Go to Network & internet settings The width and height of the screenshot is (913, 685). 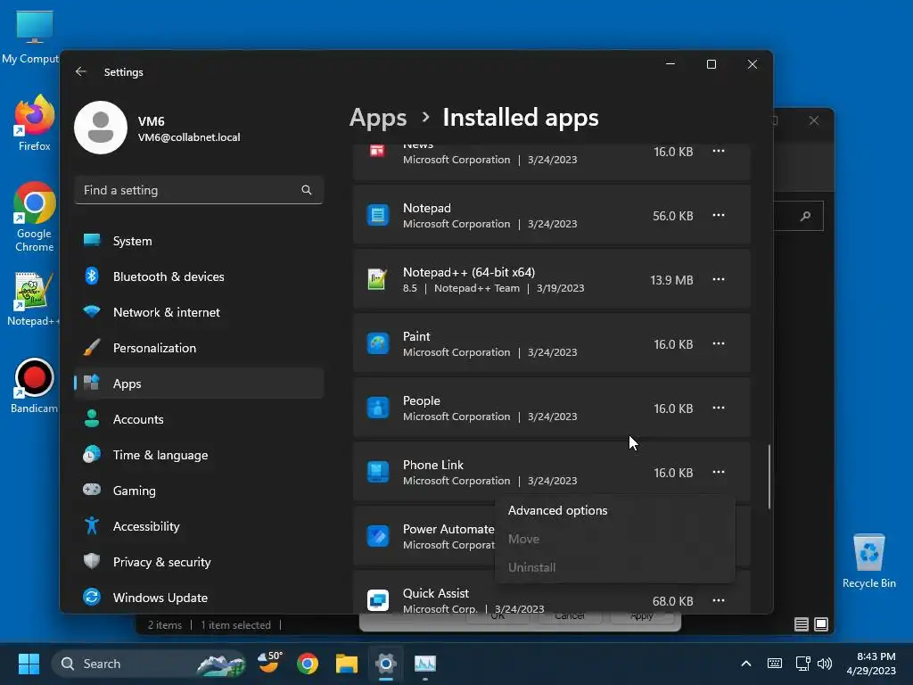pyautogui.click(x=199, y=312)
